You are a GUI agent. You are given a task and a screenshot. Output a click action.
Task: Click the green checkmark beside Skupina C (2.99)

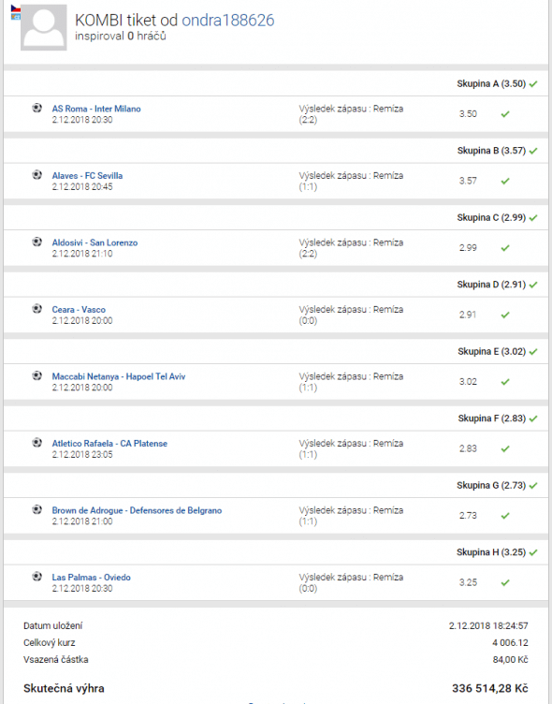point(533,218)
